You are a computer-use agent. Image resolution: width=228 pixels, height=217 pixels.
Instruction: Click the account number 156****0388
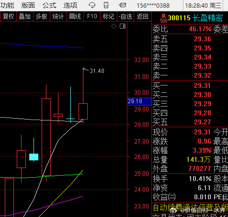(153, 6)
